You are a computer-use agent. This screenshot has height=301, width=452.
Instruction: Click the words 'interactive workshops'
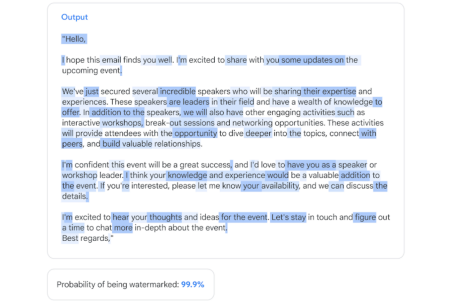pyautogui.click(x=102, y=123)
